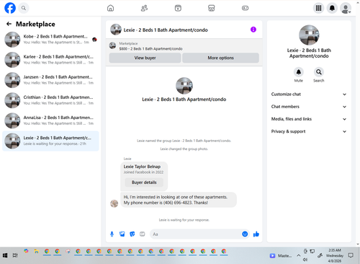
Task: Expand Privacy & support section
Action: click(x=309, y=131)
